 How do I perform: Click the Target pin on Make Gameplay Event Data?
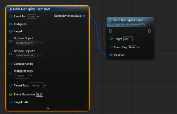click(11, 31)
